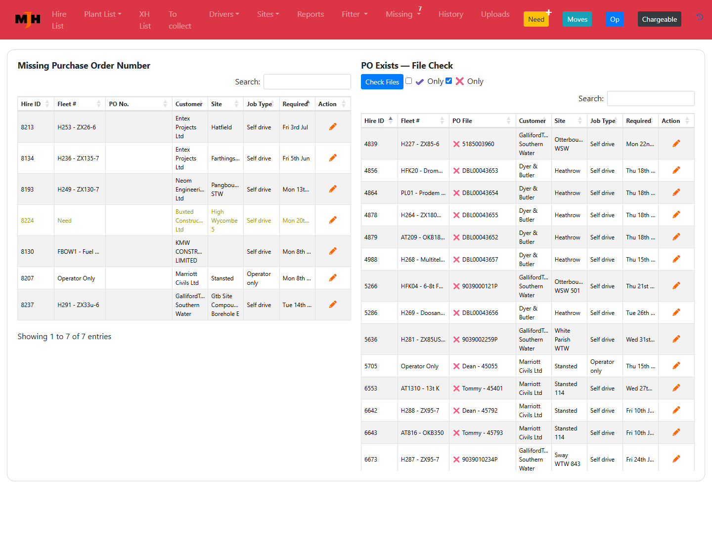712x543 pixels.
Task: Click red X beside PO file 5185003960
Action: 456,144
